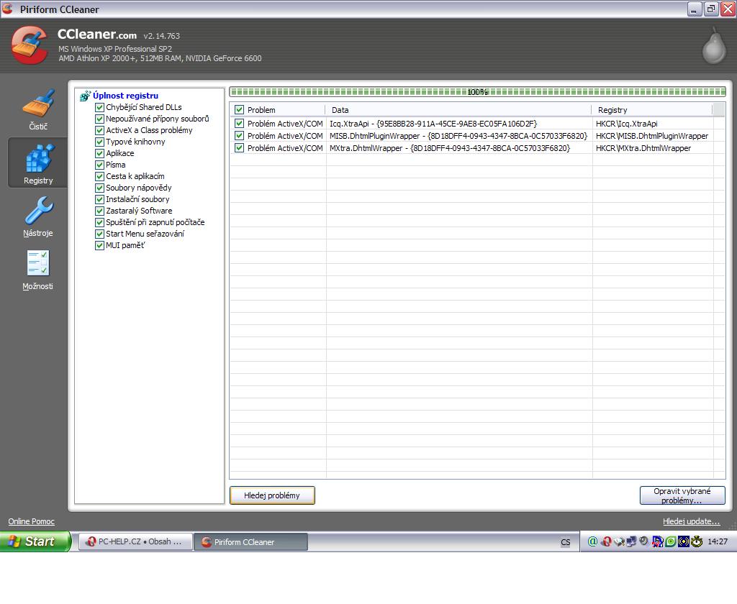This screenshot has width=737, height=604.
Task: Click Problém ActiveX/COM in Icq.XtraApi row
Action: pyautogui.click(x=285, y=124)
